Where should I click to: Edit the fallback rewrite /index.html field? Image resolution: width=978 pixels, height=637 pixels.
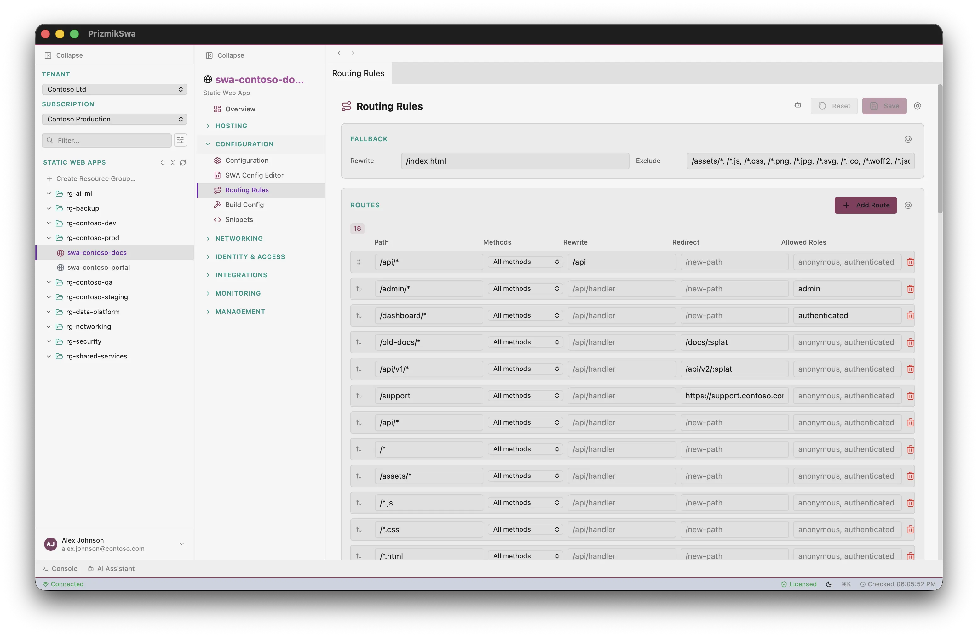click(x=515, y=161)
